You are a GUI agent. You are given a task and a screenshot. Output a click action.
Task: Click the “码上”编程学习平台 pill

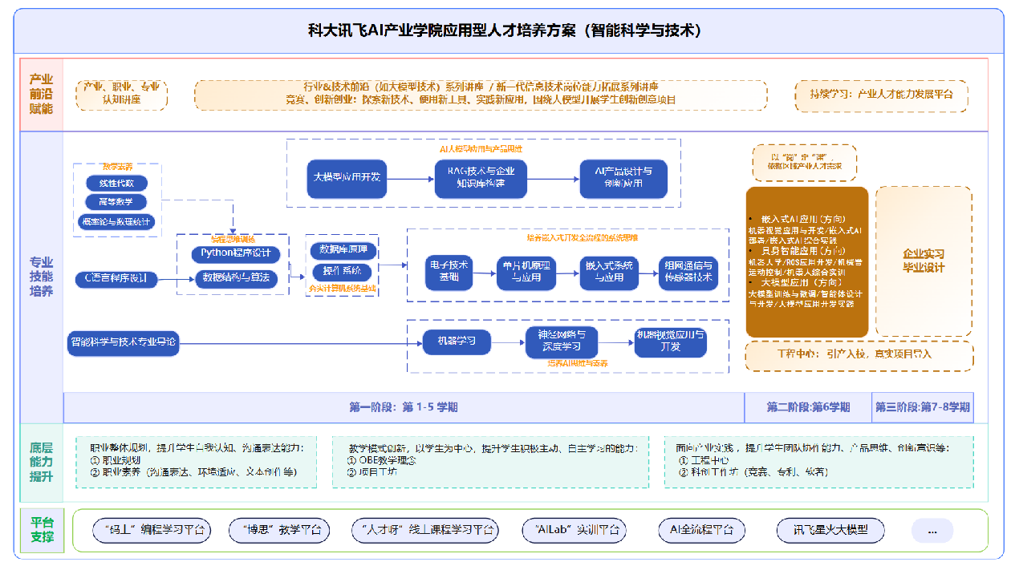click(152, 531)
